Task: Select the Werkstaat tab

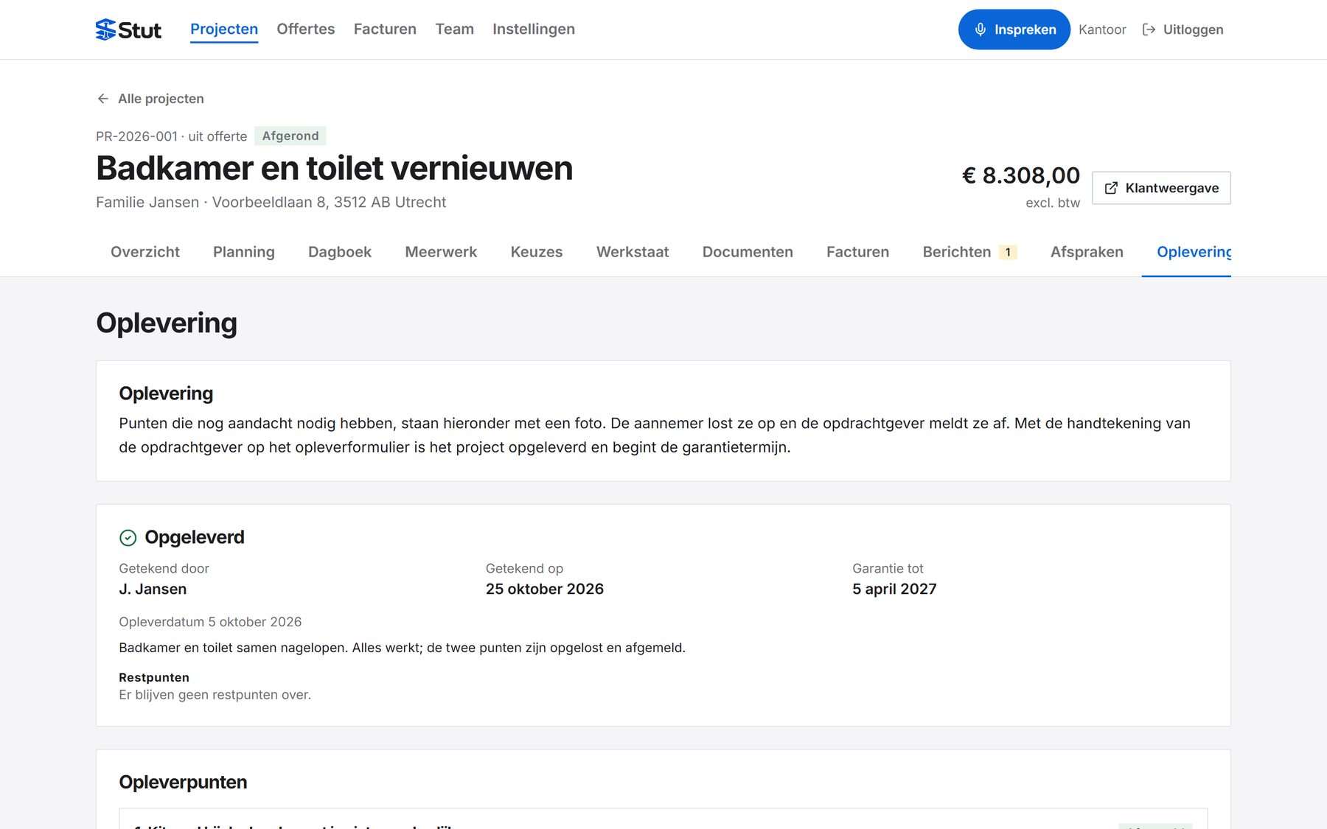Action: pyautogui.click(x=633, y=252)
